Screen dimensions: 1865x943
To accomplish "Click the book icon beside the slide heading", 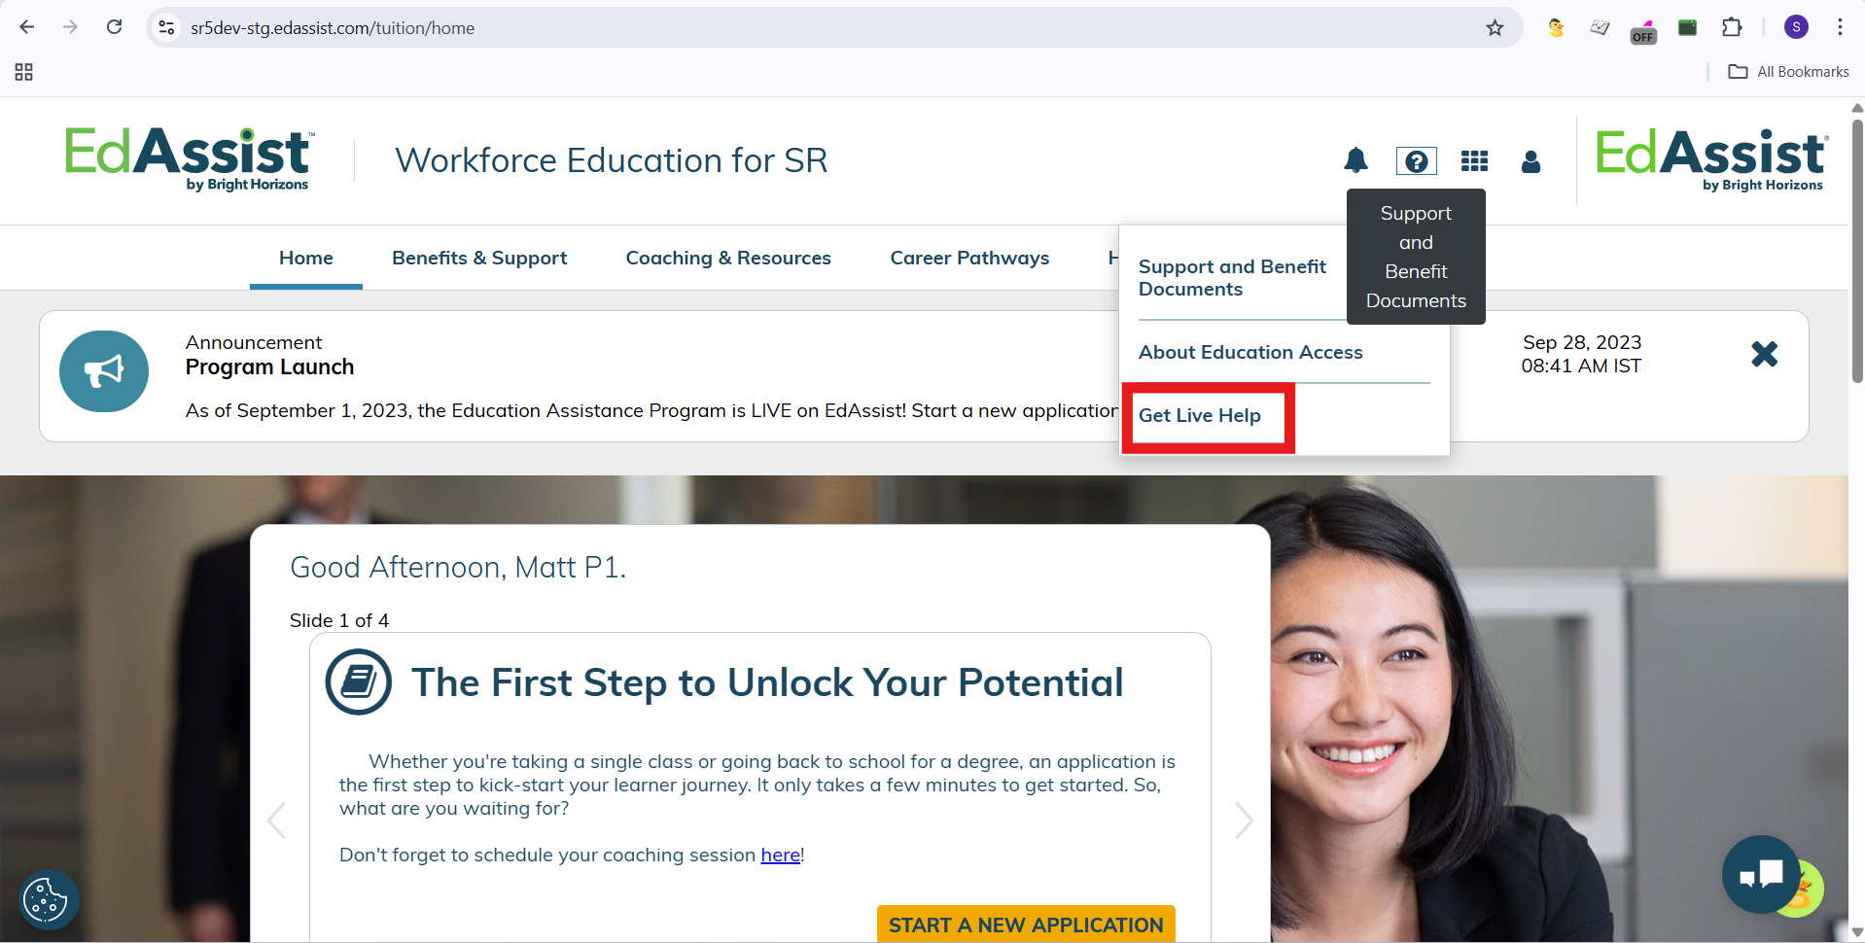I will pyautogui.click(x=359, y=682).
